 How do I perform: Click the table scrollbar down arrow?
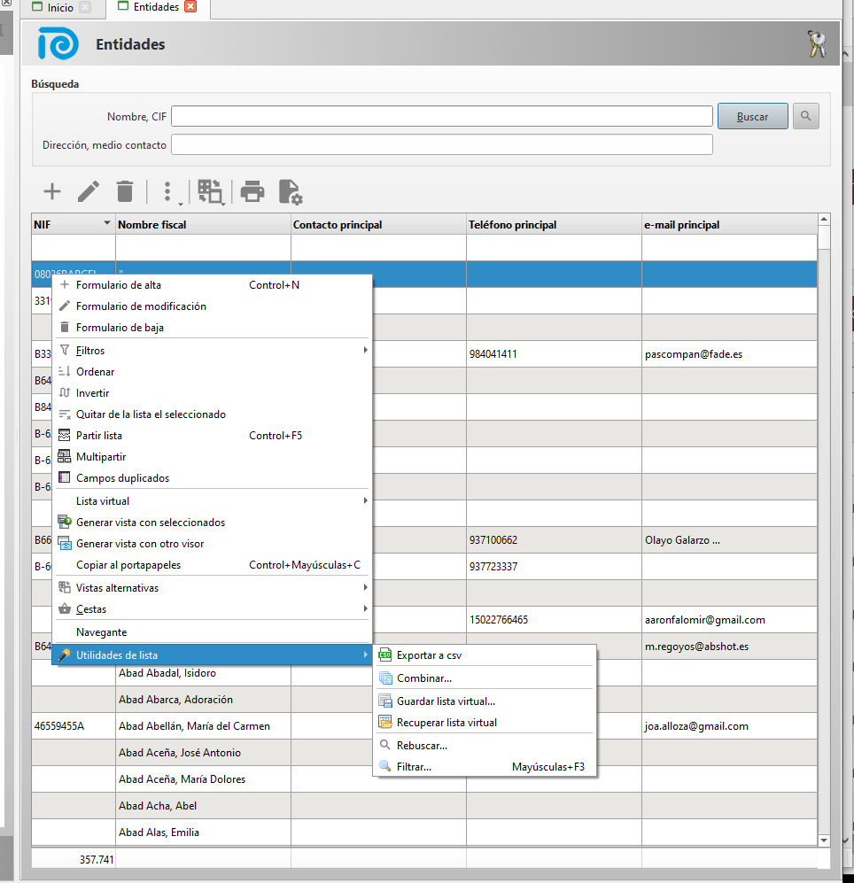tap(824, 840)
